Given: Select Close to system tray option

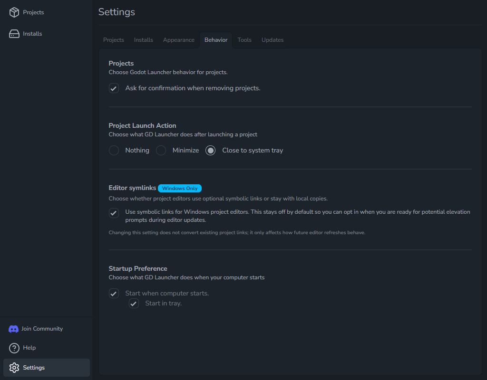Looking at the screenshot, I should coord(210,151).
